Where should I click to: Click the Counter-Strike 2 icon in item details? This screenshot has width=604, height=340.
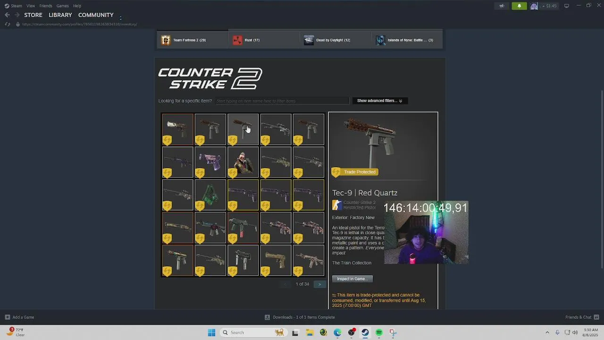(337, 205)
